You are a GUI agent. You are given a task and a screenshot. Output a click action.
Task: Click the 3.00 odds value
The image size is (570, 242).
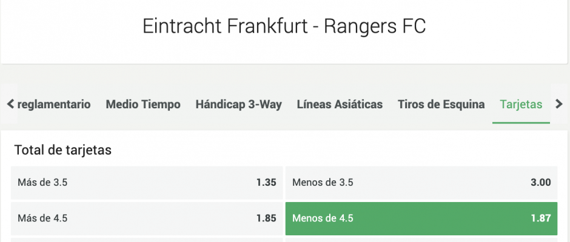coord(540,183)
